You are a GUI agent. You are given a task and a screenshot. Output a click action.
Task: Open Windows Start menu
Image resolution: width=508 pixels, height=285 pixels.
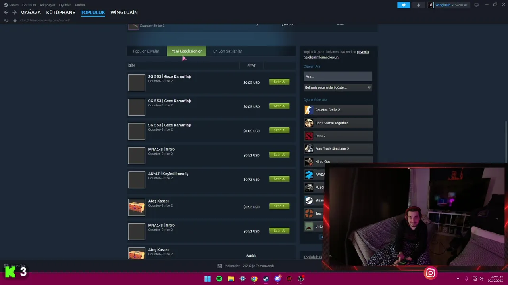[208, 279]
